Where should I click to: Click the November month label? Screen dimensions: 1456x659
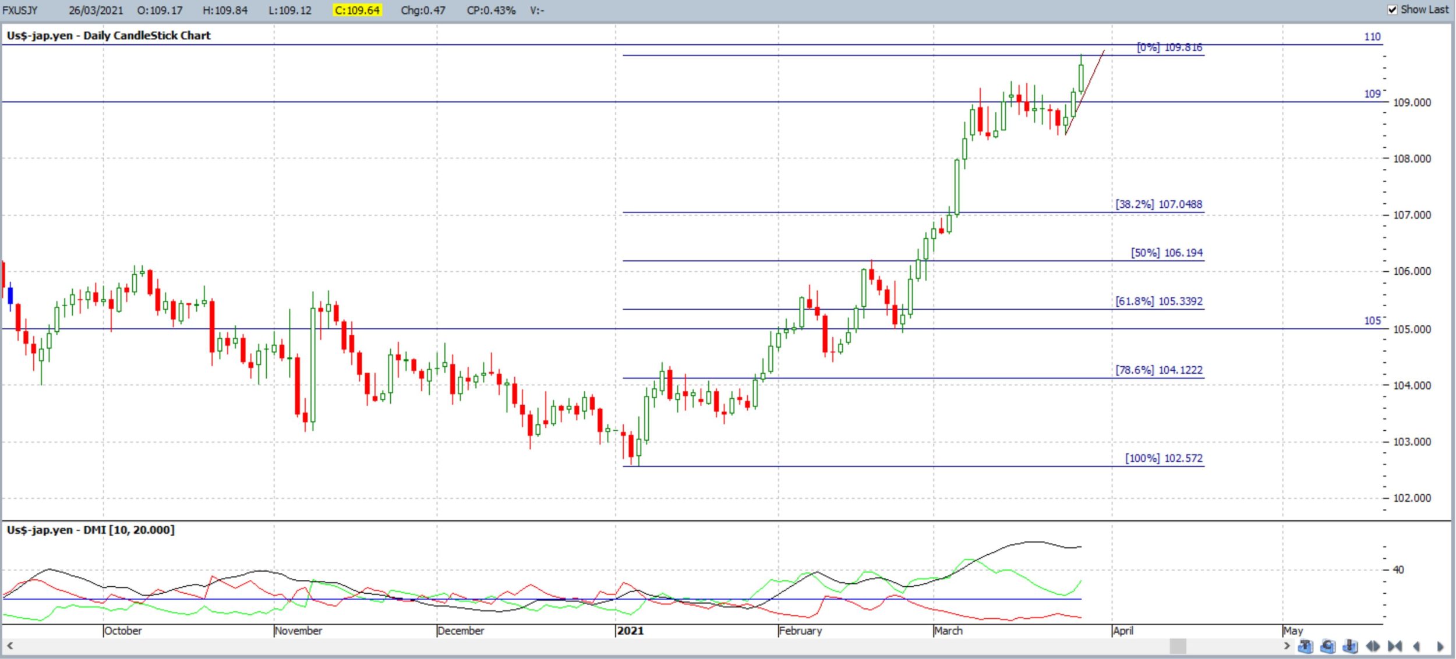pyautogui.click(x=298, y=630)
